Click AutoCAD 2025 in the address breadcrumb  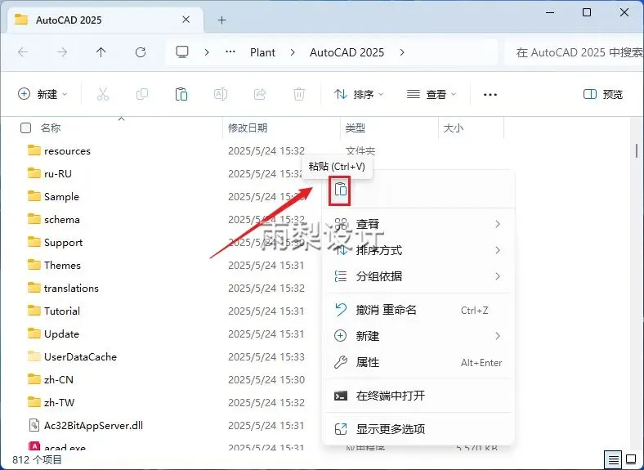point(347,52)
